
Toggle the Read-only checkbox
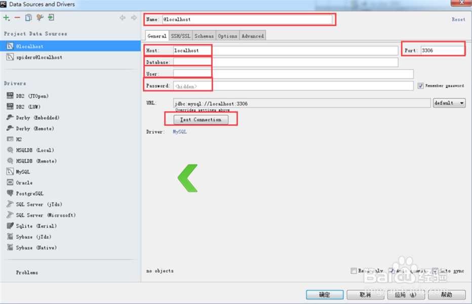pyautogui.click(x=353, y=271)
